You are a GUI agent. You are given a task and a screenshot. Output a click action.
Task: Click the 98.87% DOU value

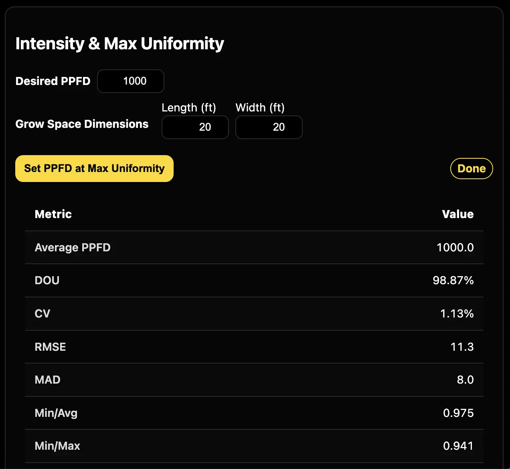coord(453,281)
